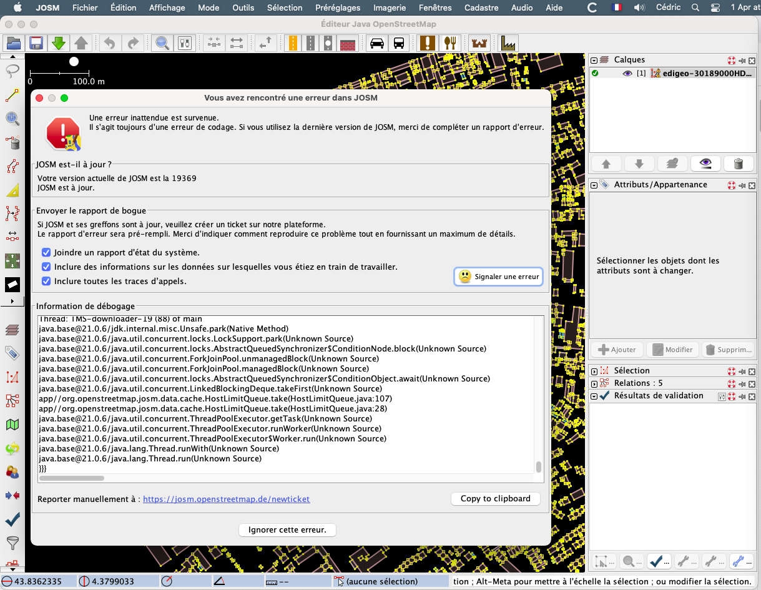Viewport: 761px width, 590px height.
Task: Click the car preset icon
Action: [377, 43]
